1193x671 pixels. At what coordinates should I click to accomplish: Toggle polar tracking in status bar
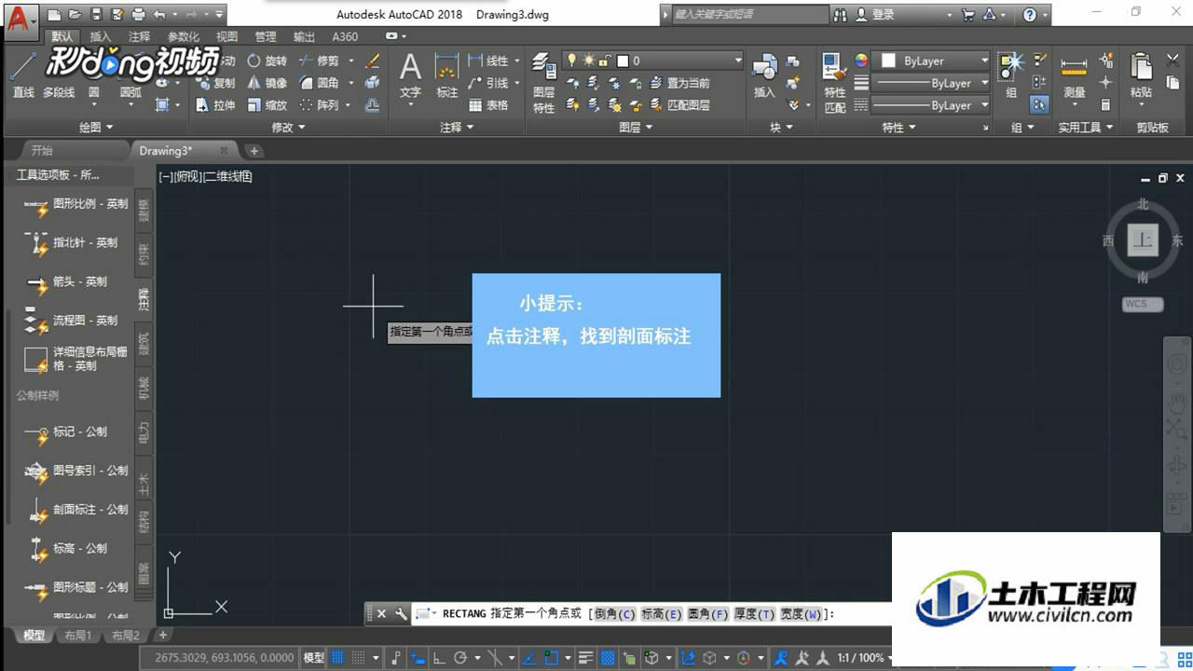(x=460, y=658)
